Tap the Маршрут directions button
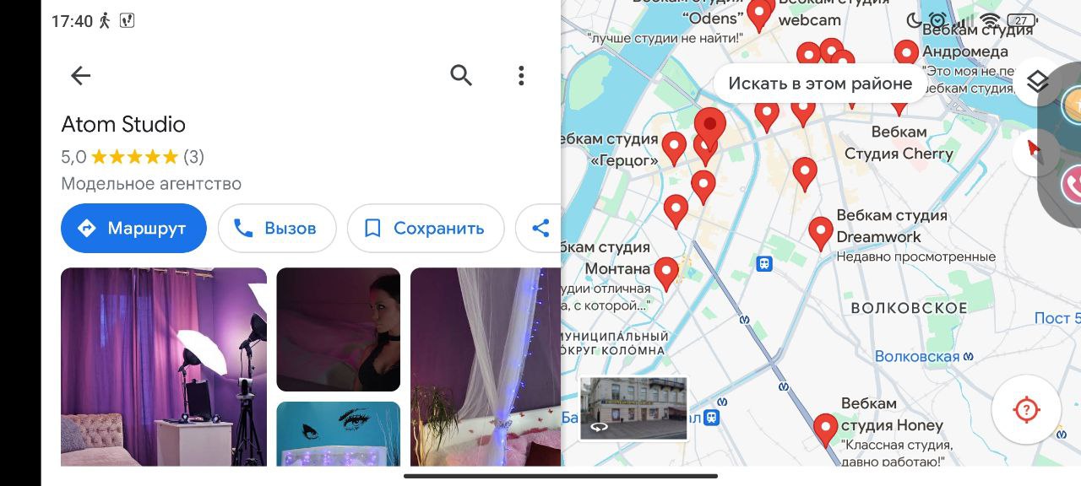 [x=133, y=228]
